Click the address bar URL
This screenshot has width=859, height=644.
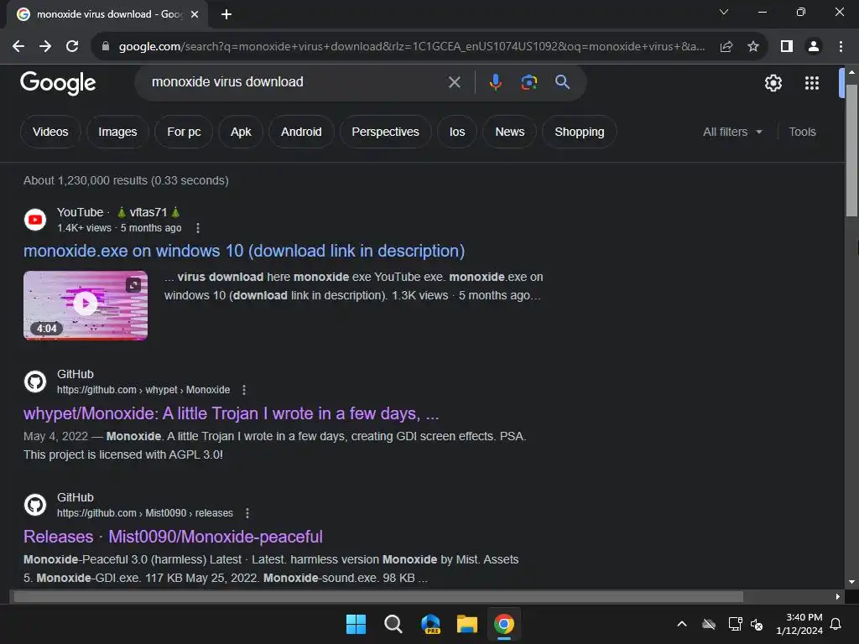pyautogui.click(x=411, y=46)
